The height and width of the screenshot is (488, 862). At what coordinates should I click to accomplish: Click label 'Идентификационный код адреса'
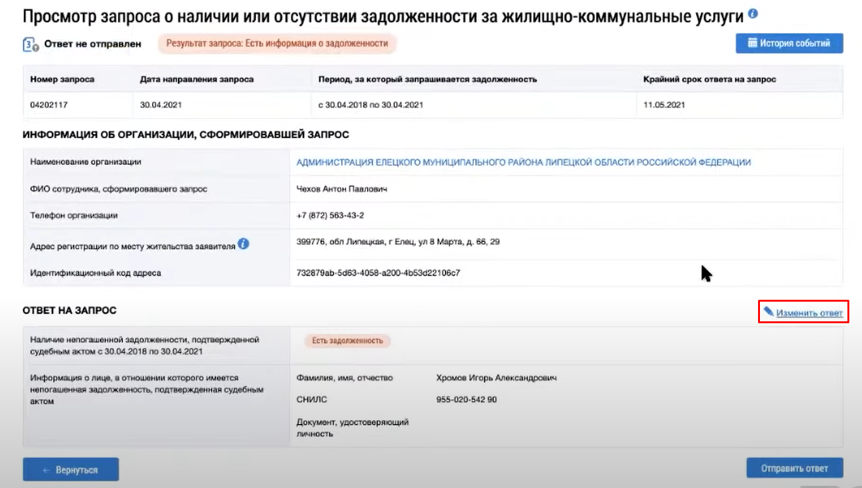[96, 273]
